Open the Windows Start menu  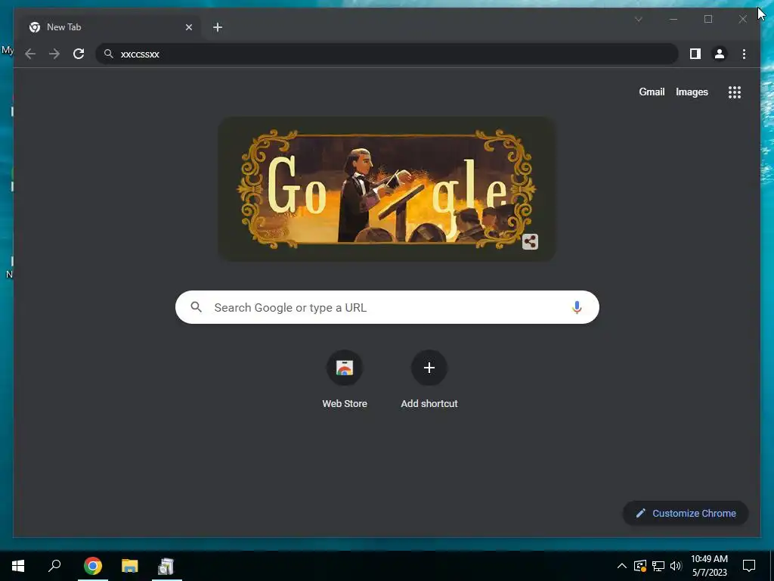18,566
